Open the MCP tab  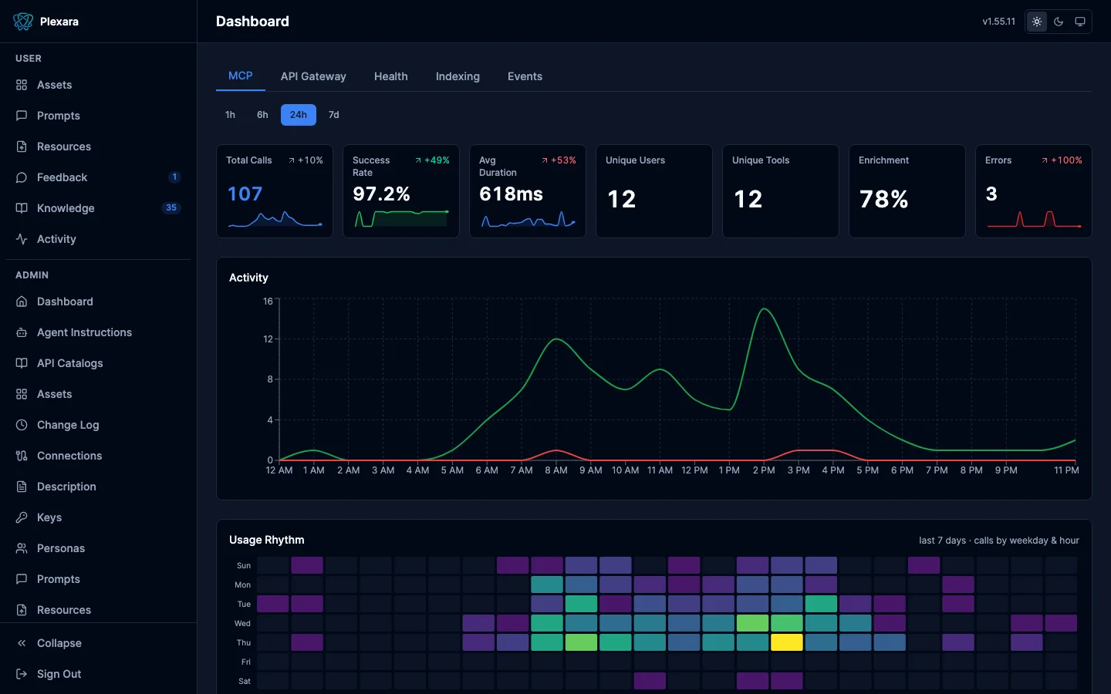point(241,76)
